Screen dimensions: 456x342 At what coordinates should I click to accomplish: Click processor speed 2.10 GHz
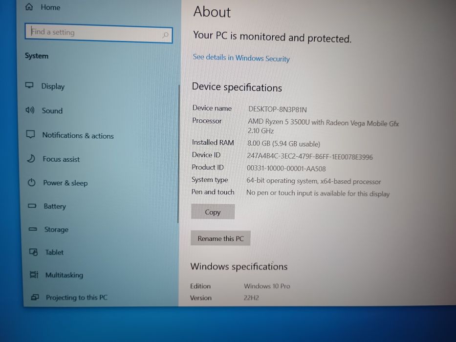pos(261,131)
